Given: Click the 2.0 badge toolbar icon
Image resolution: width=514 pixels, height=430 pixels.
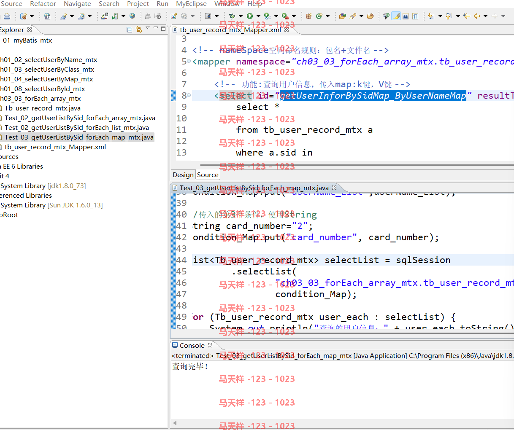Looking at the screenshot, I should coord(47,16).
